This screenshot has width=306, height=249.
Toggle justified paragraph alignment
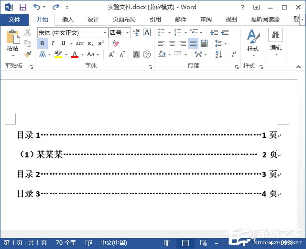[193, 43]
